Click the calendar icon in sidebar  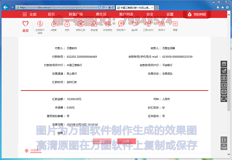coord(224,85)
